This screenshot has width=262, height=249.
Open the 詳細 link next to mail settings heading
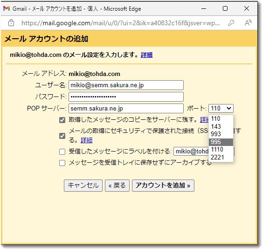[x=146, y=55]
